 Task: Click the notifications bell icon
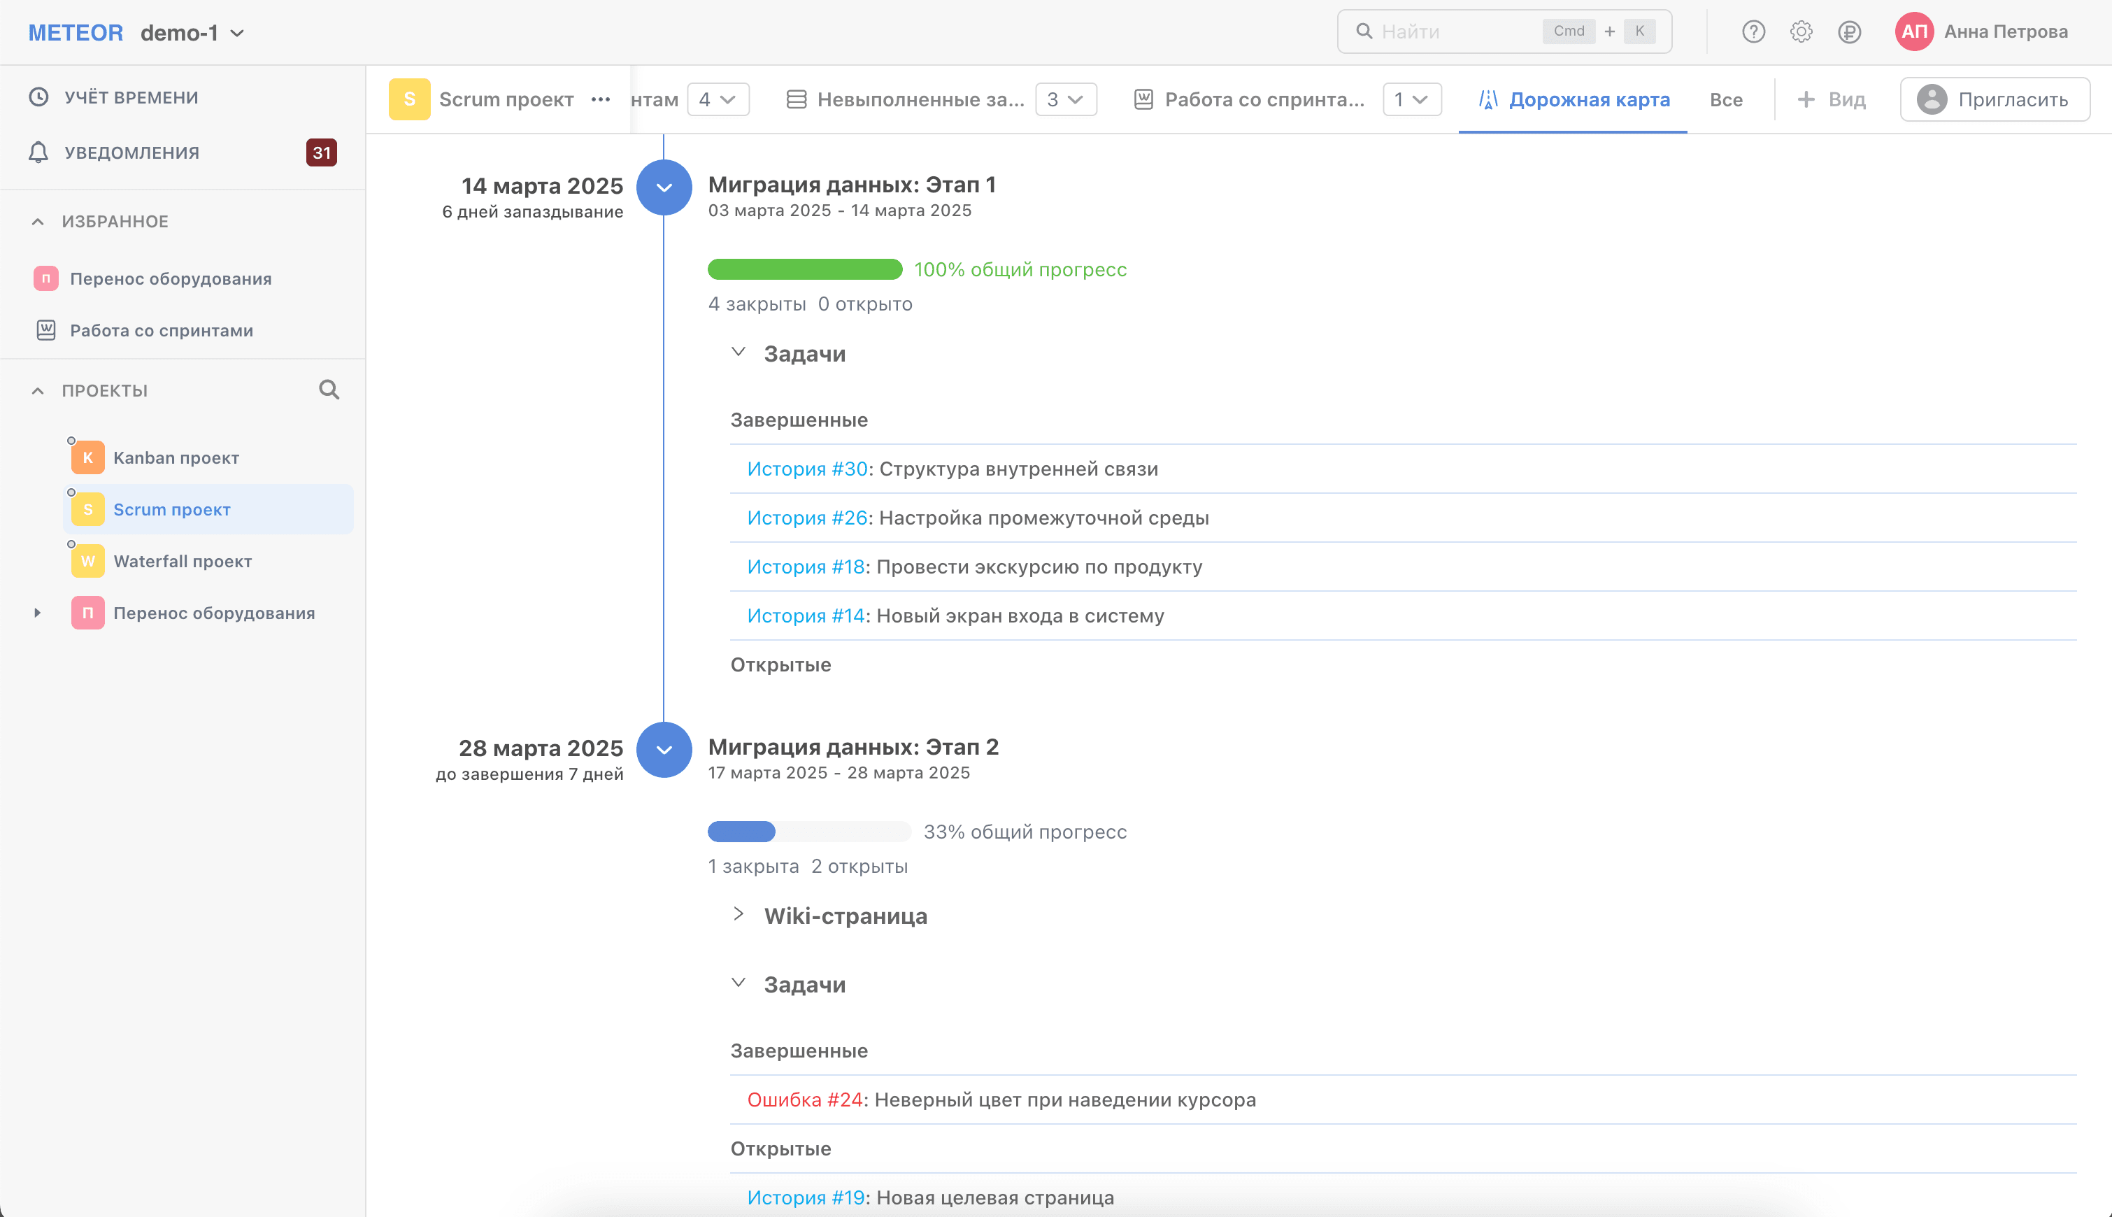tap(38, 152)
